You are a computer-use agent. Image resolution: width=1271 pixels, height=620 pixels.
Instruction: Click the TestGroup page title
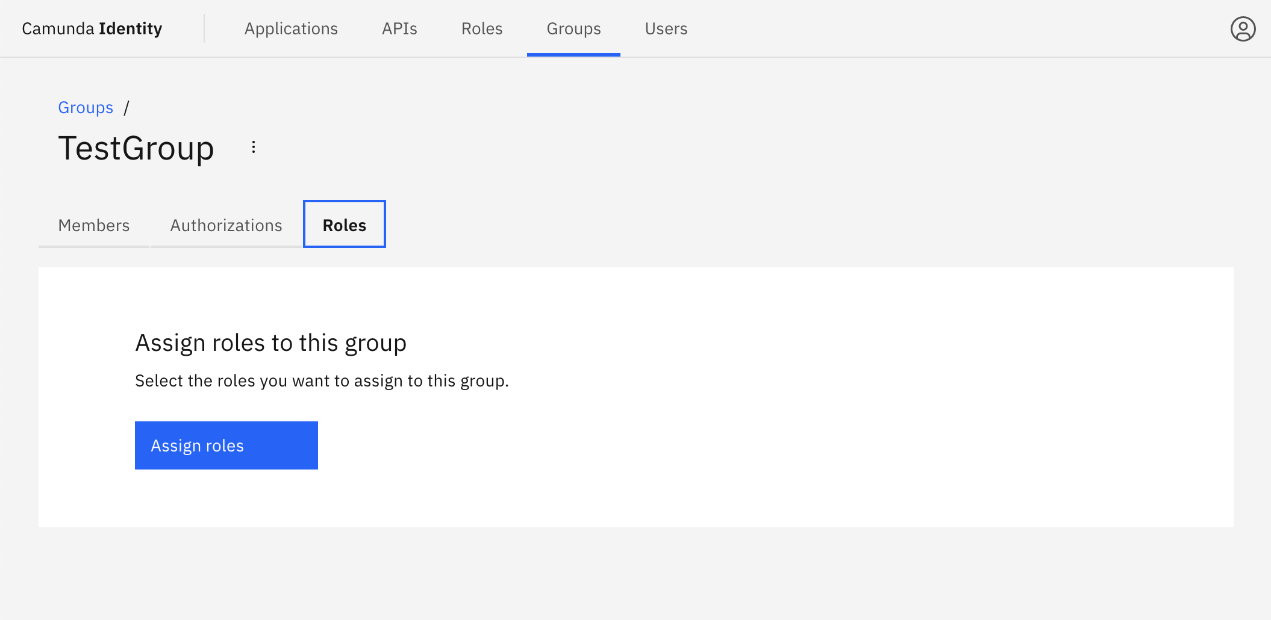pos(136,147)
